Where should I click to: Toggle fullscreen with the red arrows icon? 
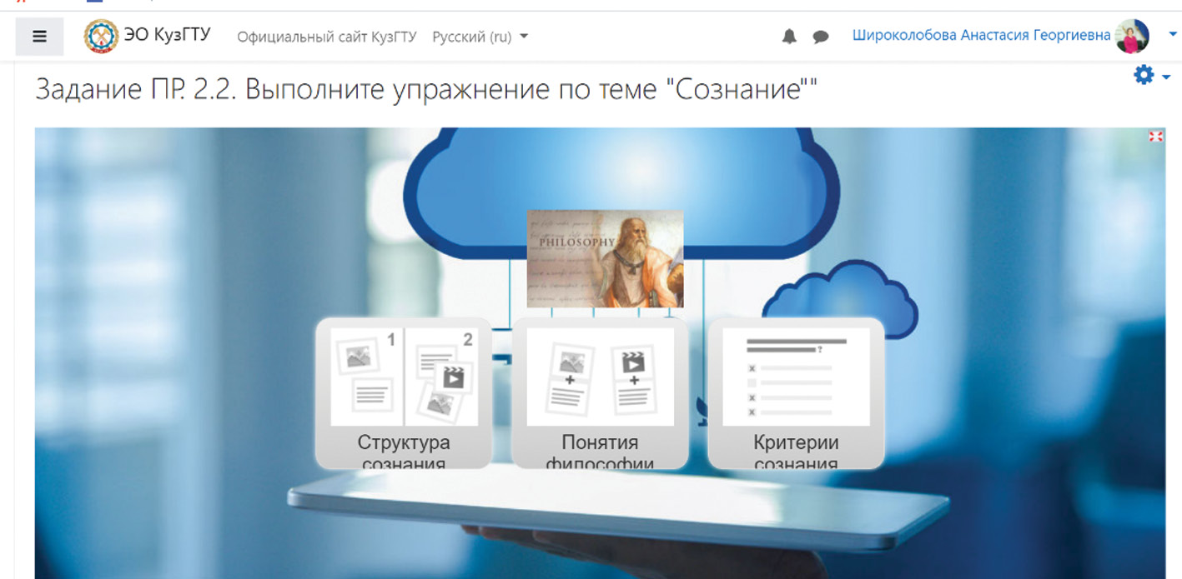[1155, 137]
